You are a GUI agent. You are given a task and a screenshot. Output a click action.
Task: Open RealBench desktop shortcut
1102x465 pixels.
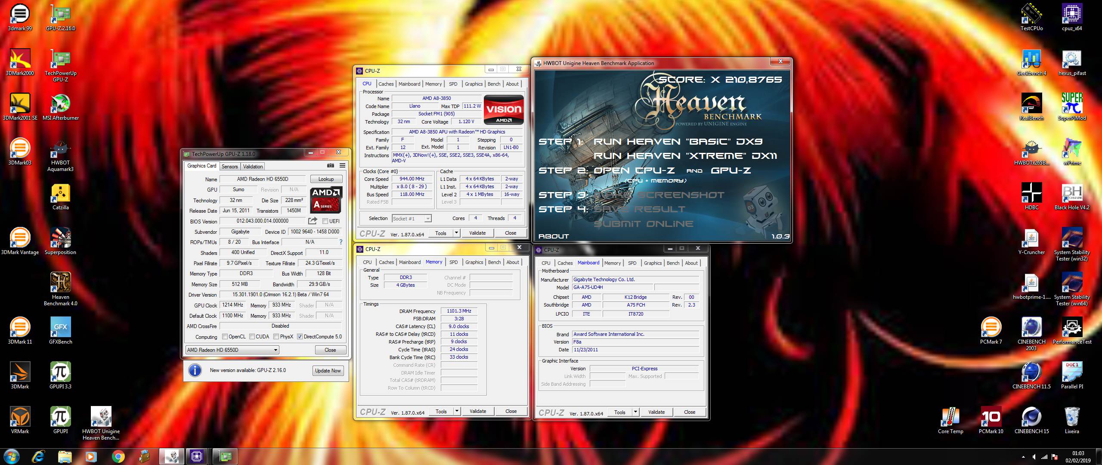(1031, 107)
